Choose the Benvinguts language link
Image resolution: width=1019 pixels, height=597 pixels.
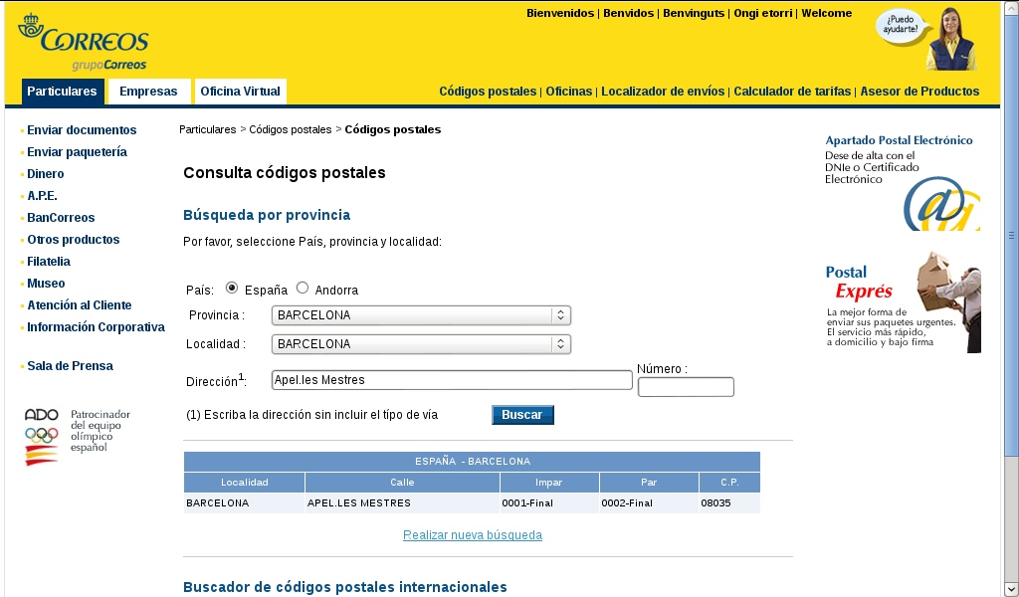(694, 13)
